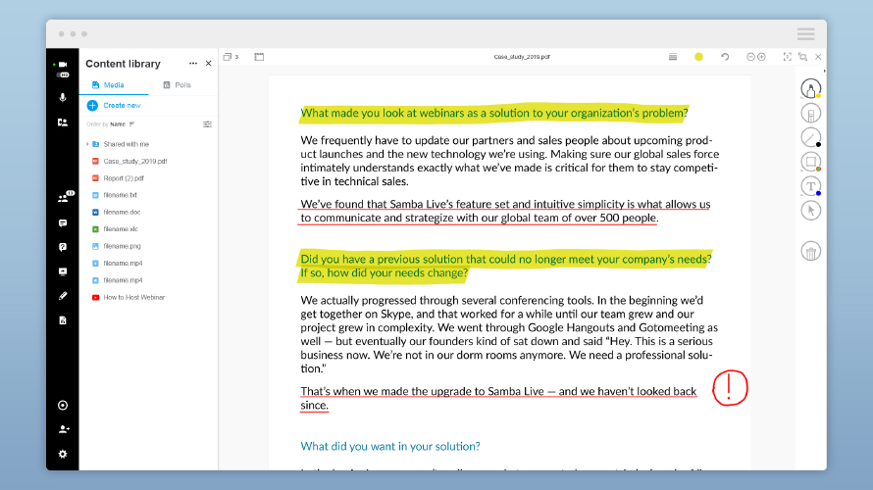Open the screen sharing participants icon
This screenshot has height=490, width=873.
coord(63,122)
